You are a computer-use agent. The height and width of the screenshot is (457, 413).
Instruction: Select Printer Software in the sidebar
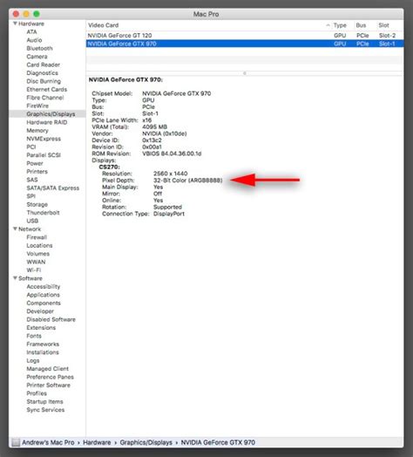48,385
